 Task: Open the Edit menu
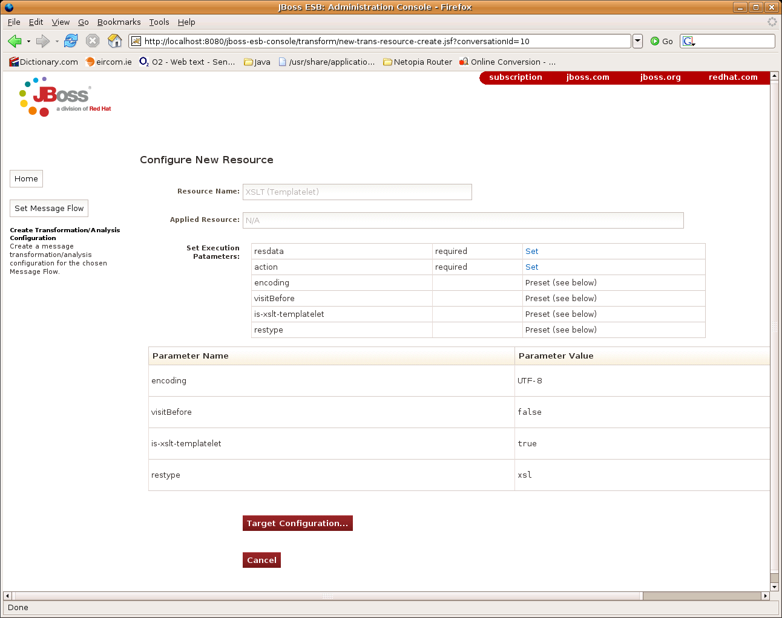click(x=36, y=22)
